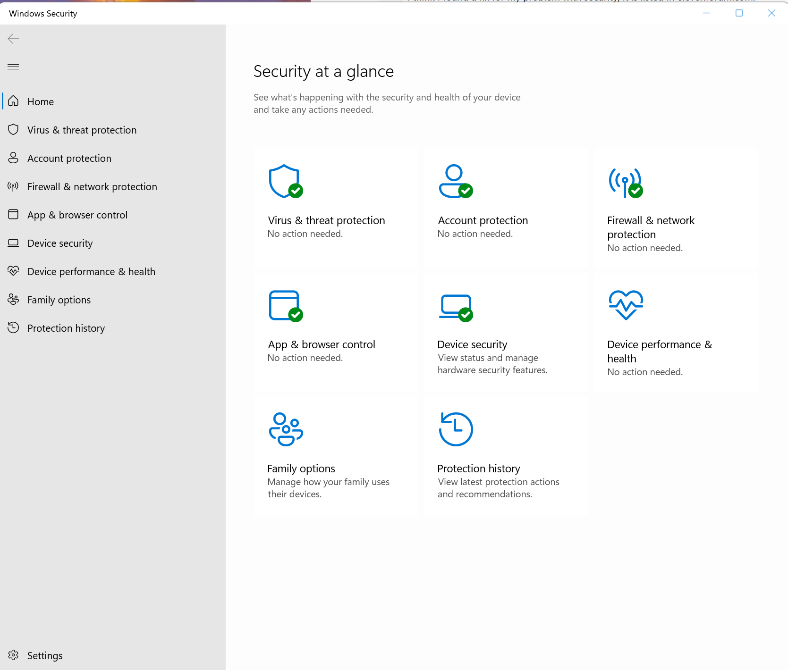Click the Account protection person icon in sidebar
Screen dimensions: 788x670
(x=13, y=158)
